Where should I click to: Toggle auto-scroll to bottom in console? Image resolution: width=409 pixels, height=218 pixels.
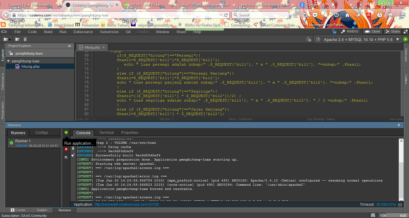pyautogui.click(x=73, y=147)
